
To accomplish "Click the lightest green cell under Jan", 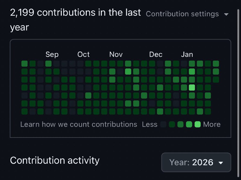I will tap(192, 87).
